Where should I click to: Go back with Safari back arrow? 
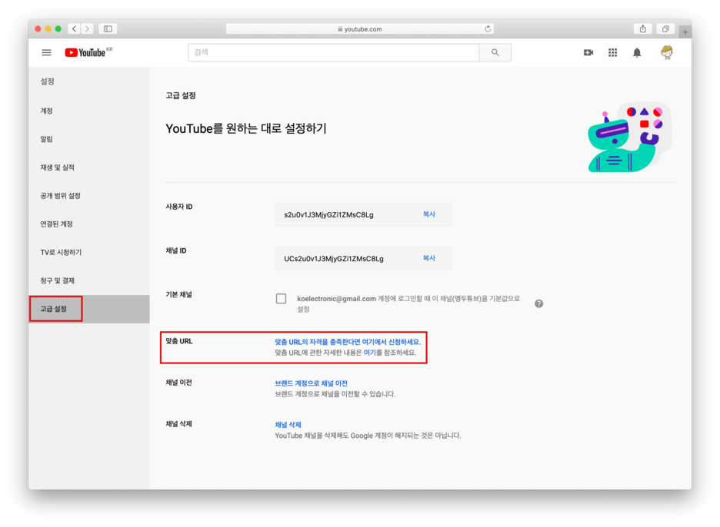pyautogui.click(x=75, y=28)
